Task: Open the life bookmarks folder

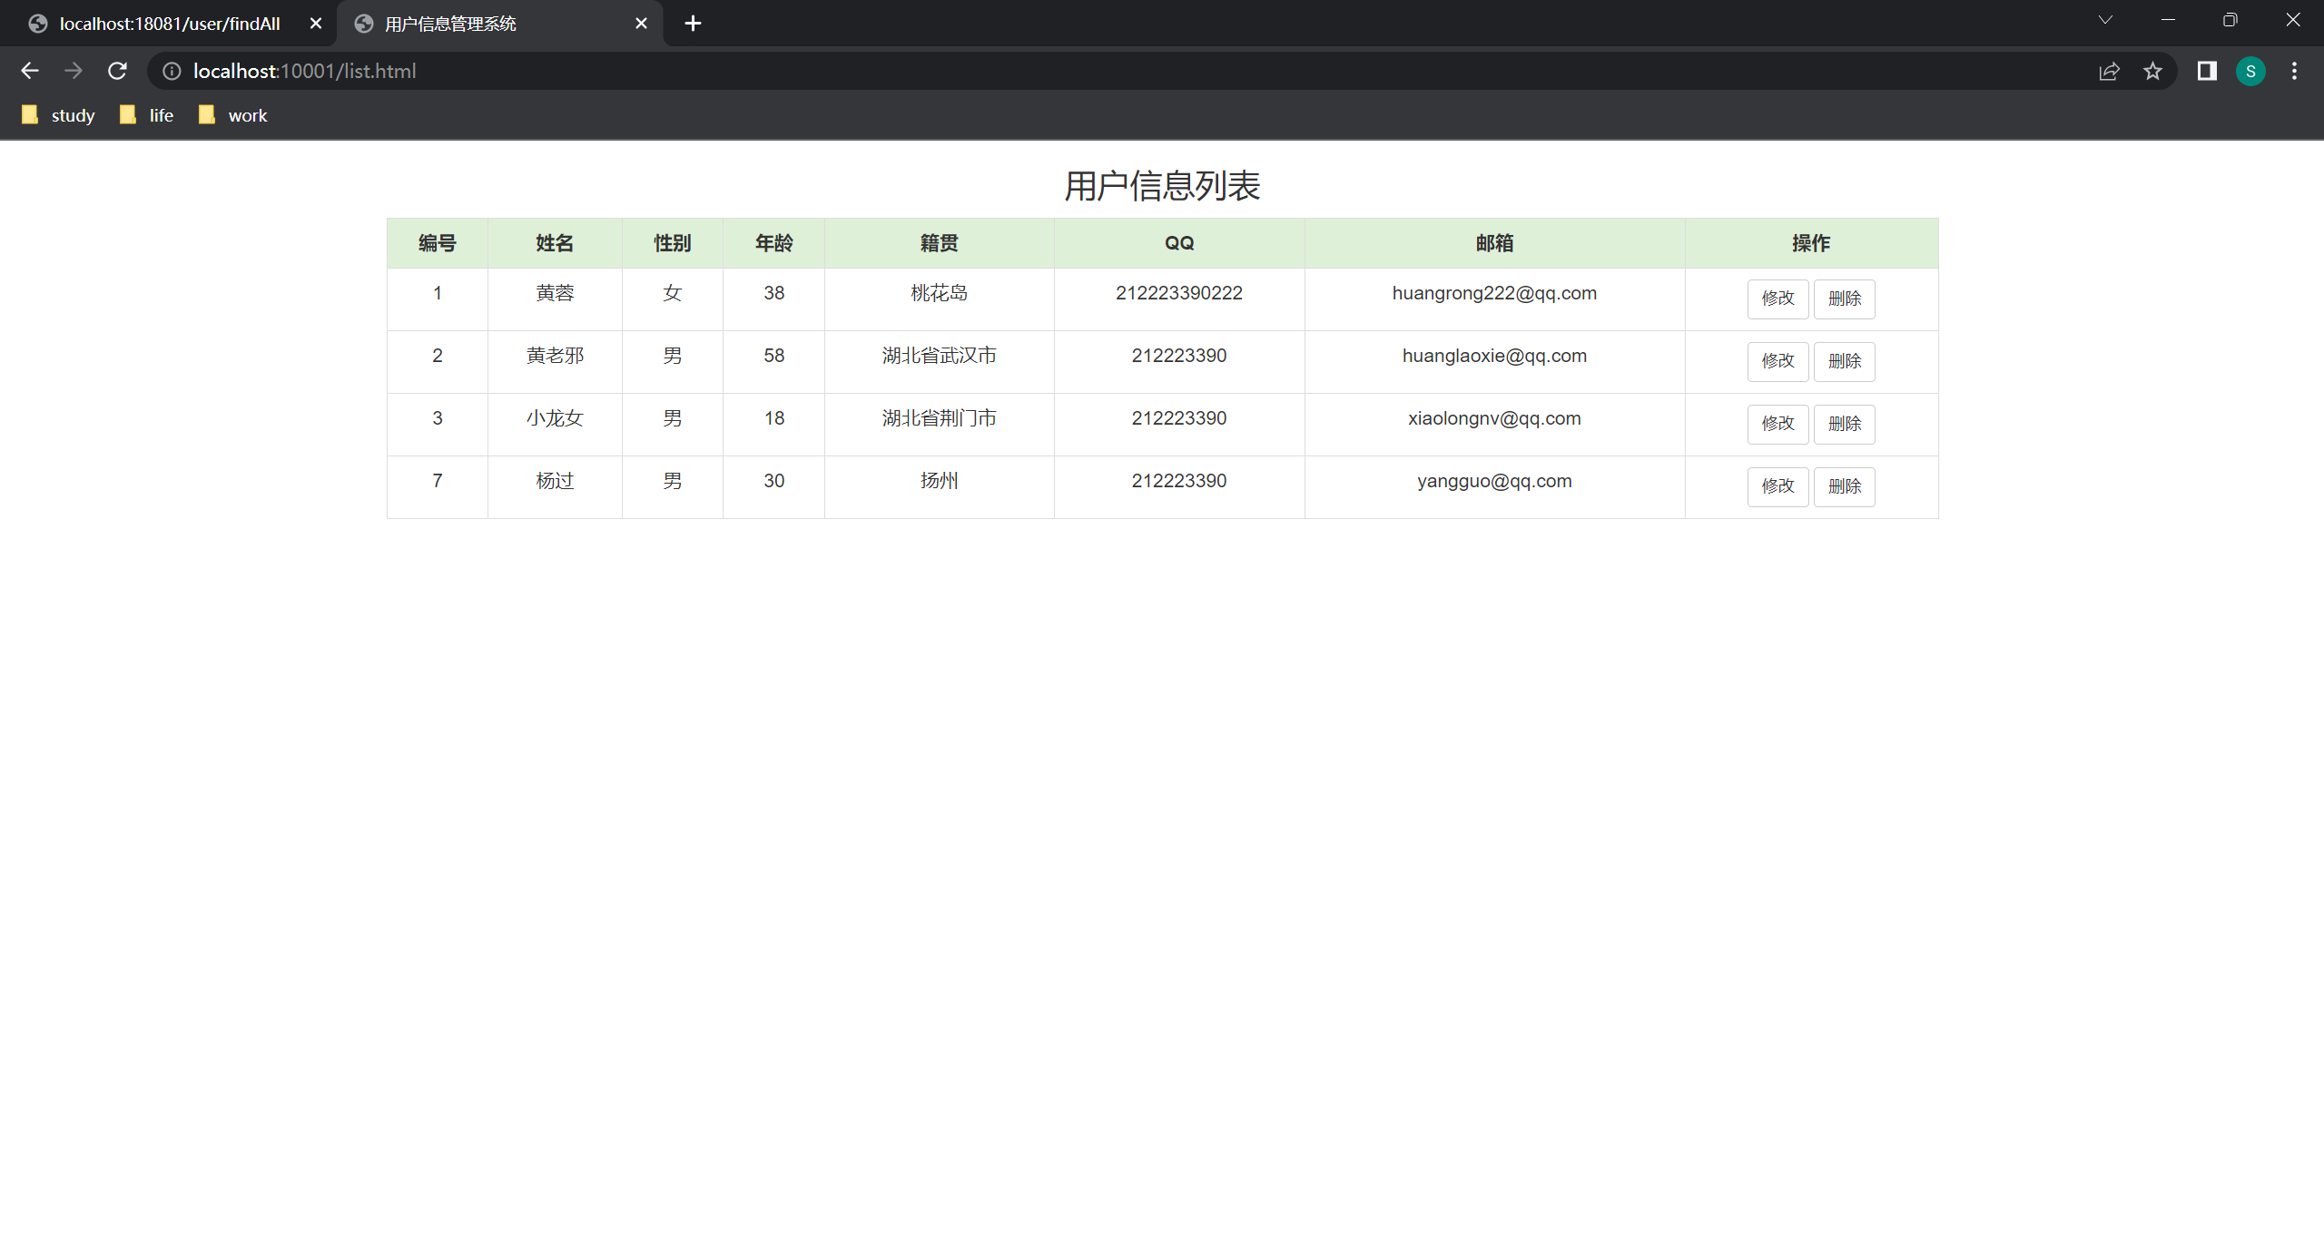Action: [x=147, y=115]
